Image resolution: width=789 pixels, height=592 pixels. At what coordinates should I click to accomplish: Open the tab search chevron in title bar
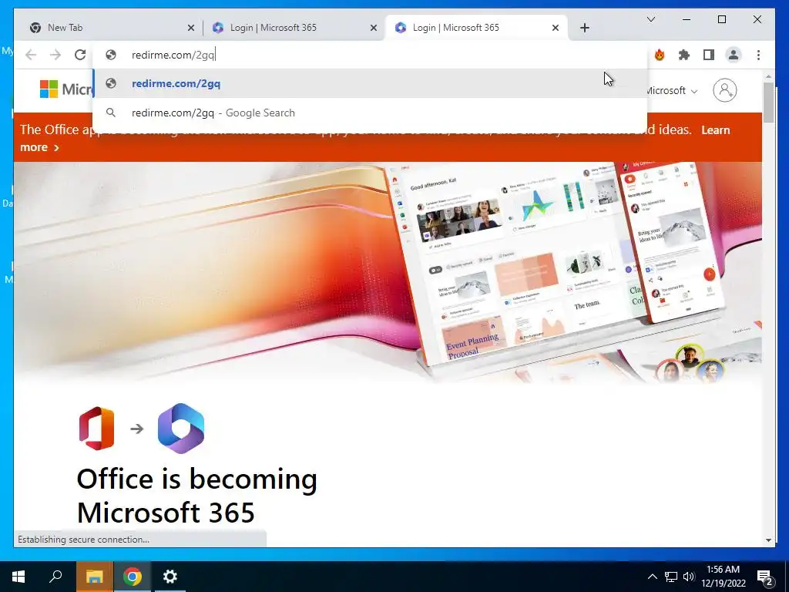pyautogui.click(x=650, y=19)
